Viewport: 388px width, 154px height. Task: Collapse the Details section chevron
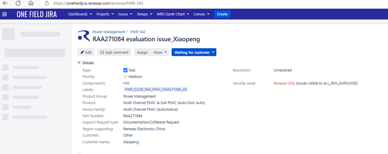(x=79, y=63)
